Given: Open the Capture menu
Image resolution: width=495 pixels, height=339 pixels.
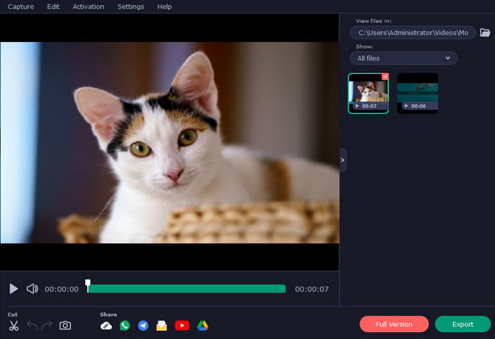Looking at the screenshot, I should [x=20, y=6].
